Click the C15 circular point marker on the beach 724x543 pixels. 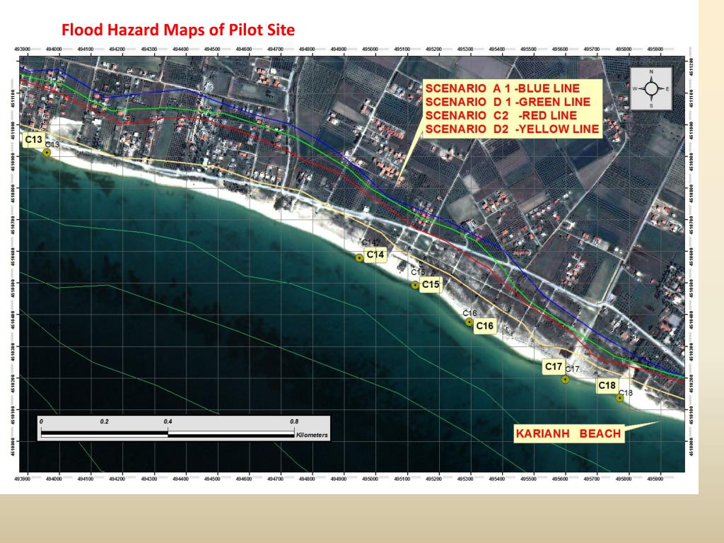[x=415, y=285]
